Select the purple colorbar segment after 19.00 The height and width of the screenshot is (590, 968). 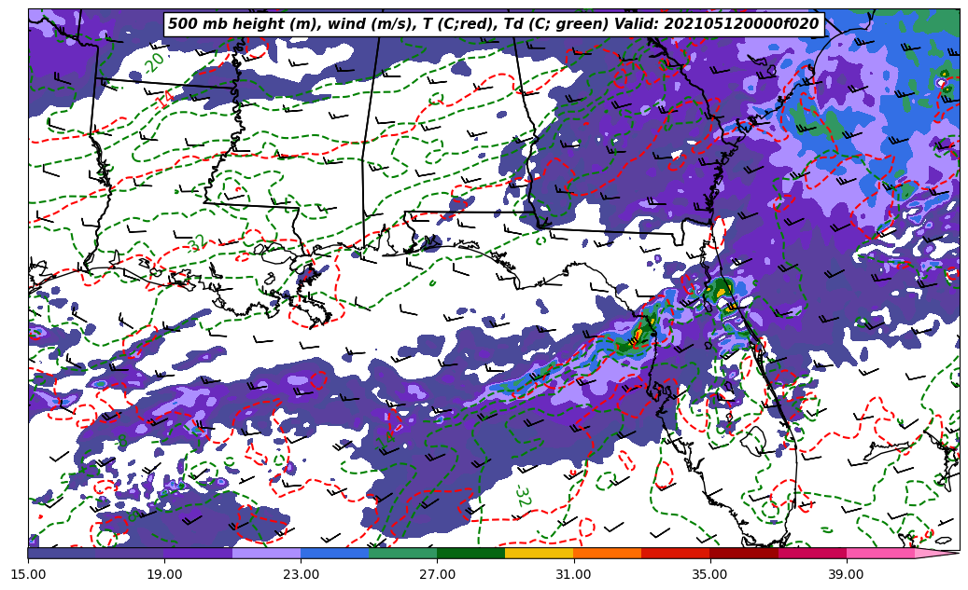(x=198, y=553)
